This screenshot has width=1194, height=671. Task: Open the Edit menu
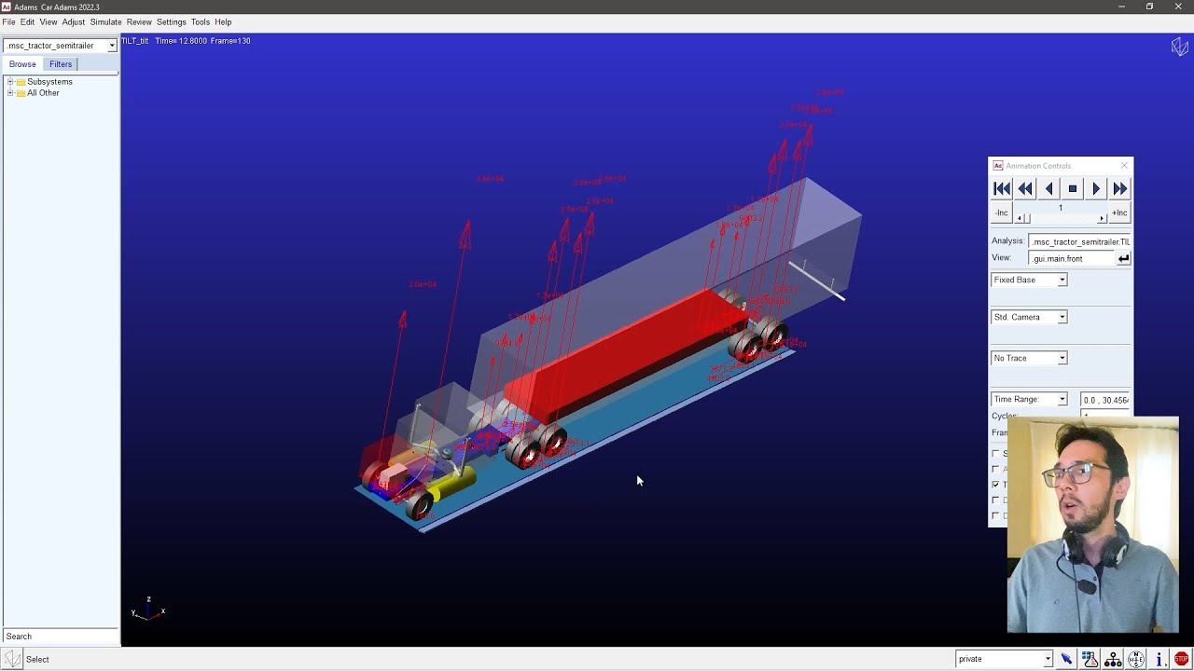click(28, 22)
